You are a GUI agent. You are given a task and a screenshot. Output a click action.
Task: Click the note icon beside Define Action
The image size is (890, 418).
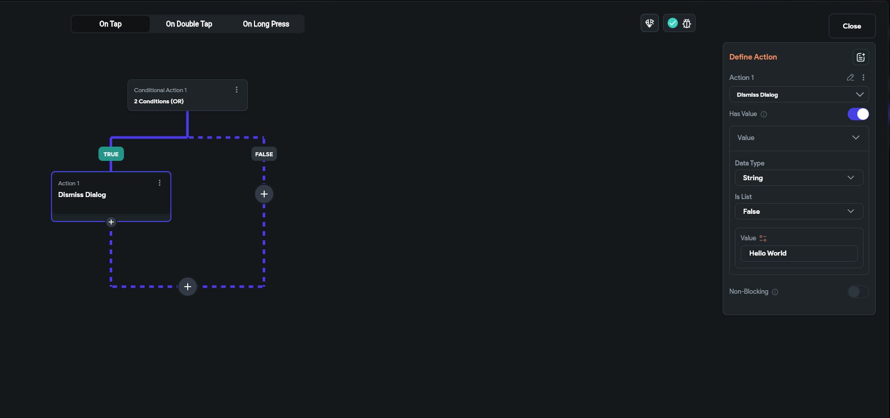pos(860,58)
